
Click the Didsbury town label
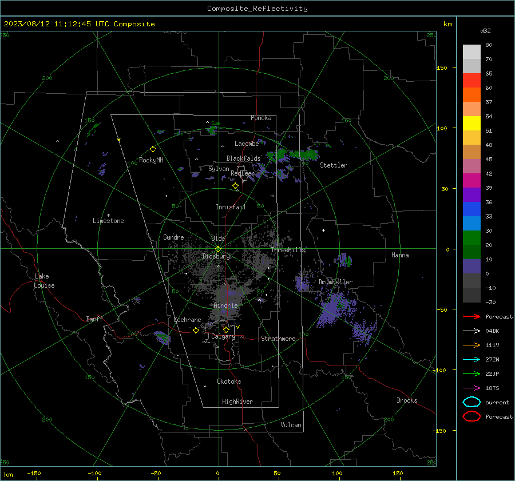click(x=216, y=256)
